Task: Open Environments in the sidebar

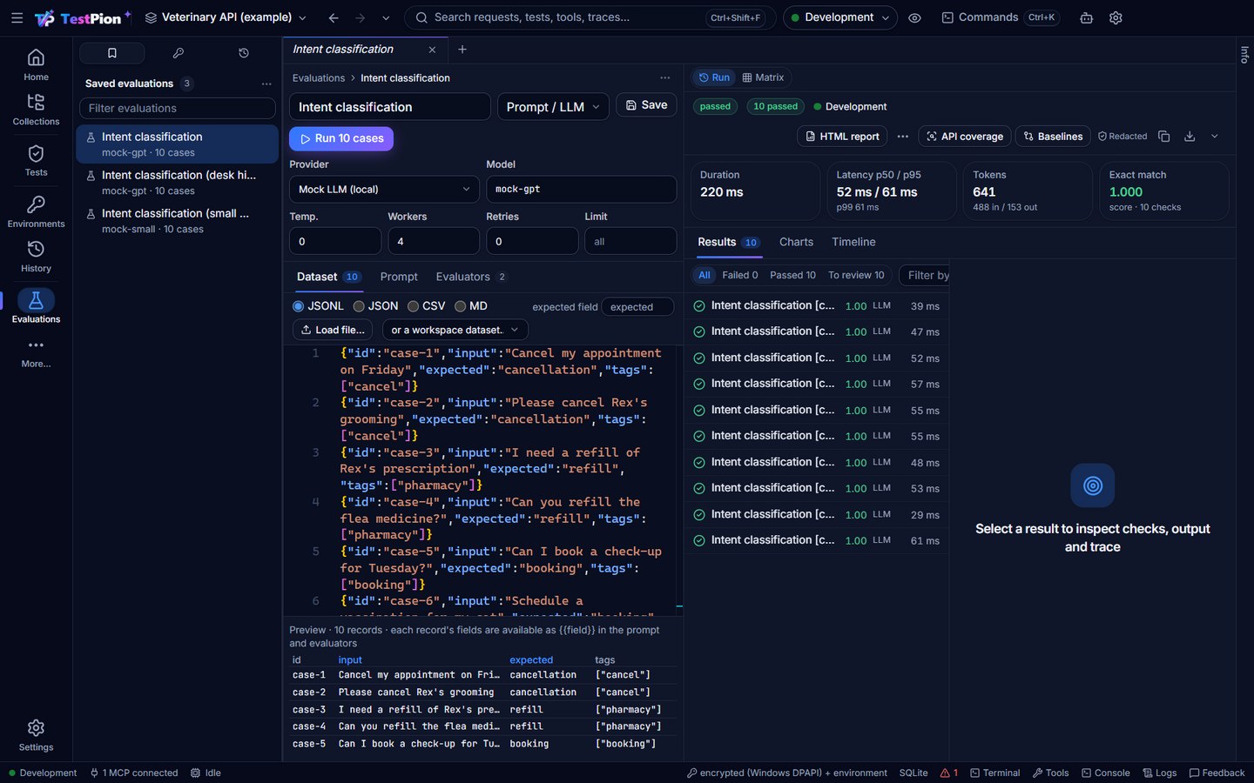Action: [x=36, y=212]
